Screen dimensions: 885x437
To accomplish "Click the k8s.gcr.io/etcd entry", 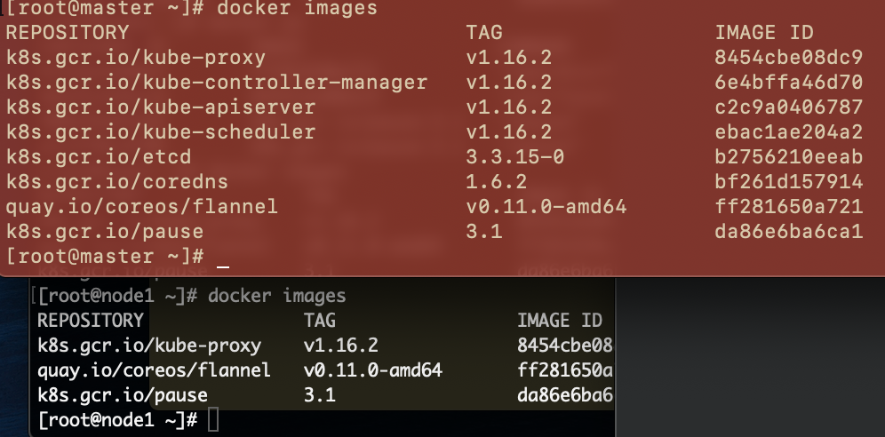I will [x=99, y=156].
